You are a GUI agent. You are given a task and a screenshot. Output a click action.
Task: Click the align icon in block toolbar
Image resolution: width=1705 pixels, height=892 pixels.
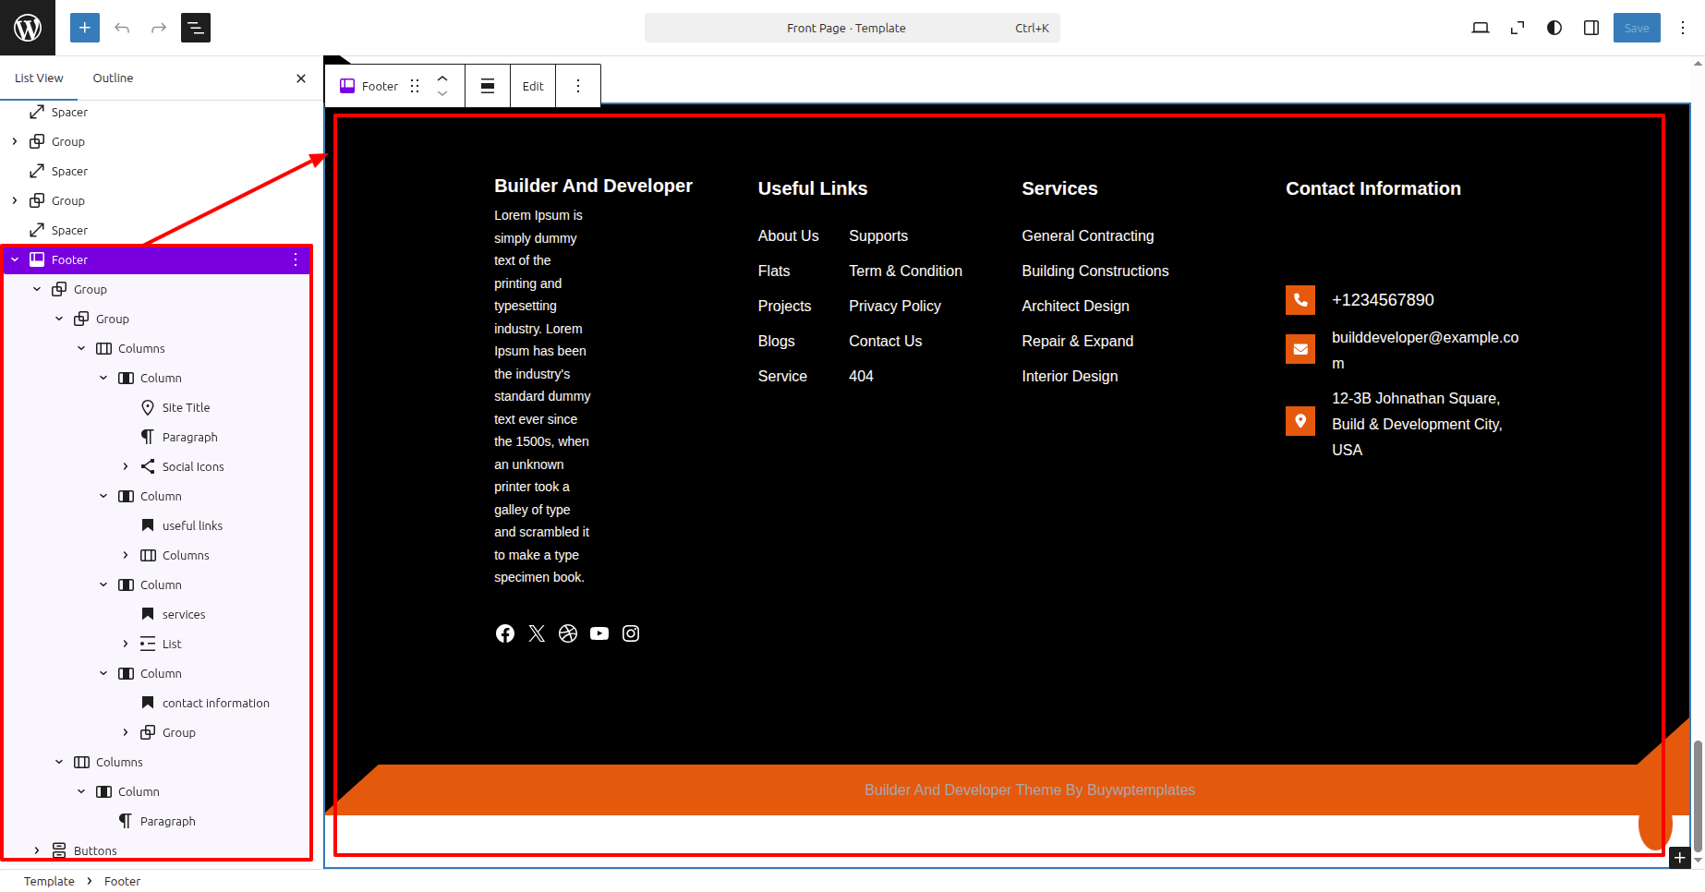pyautogui.click(x=488, y=86)
